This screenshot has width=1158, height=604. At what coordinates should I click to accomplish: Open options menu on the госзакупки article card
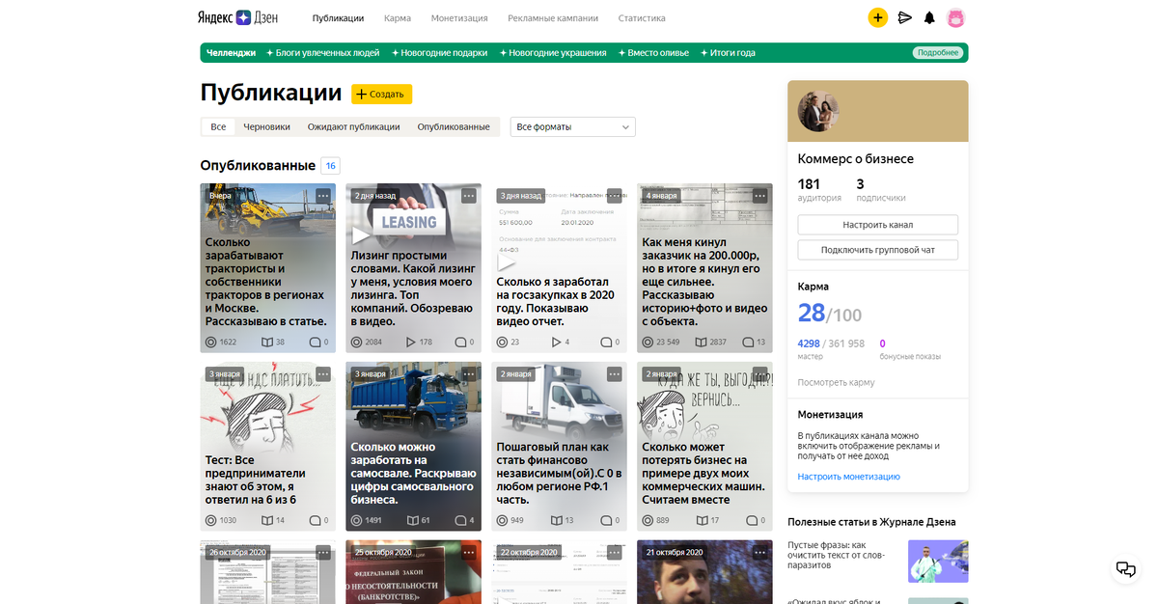point(614,195)
